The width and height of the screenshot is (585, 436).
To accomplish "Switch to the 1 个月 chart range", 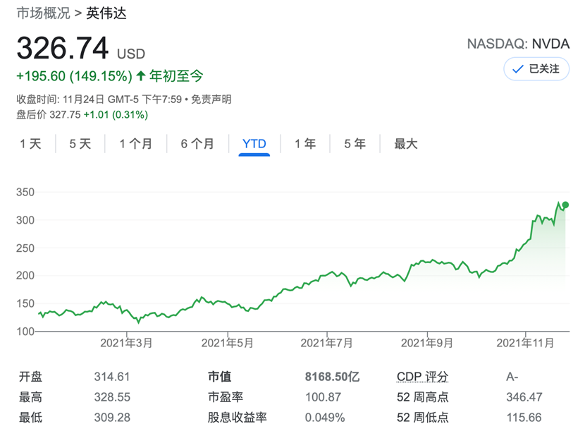I will pos(136,144).
